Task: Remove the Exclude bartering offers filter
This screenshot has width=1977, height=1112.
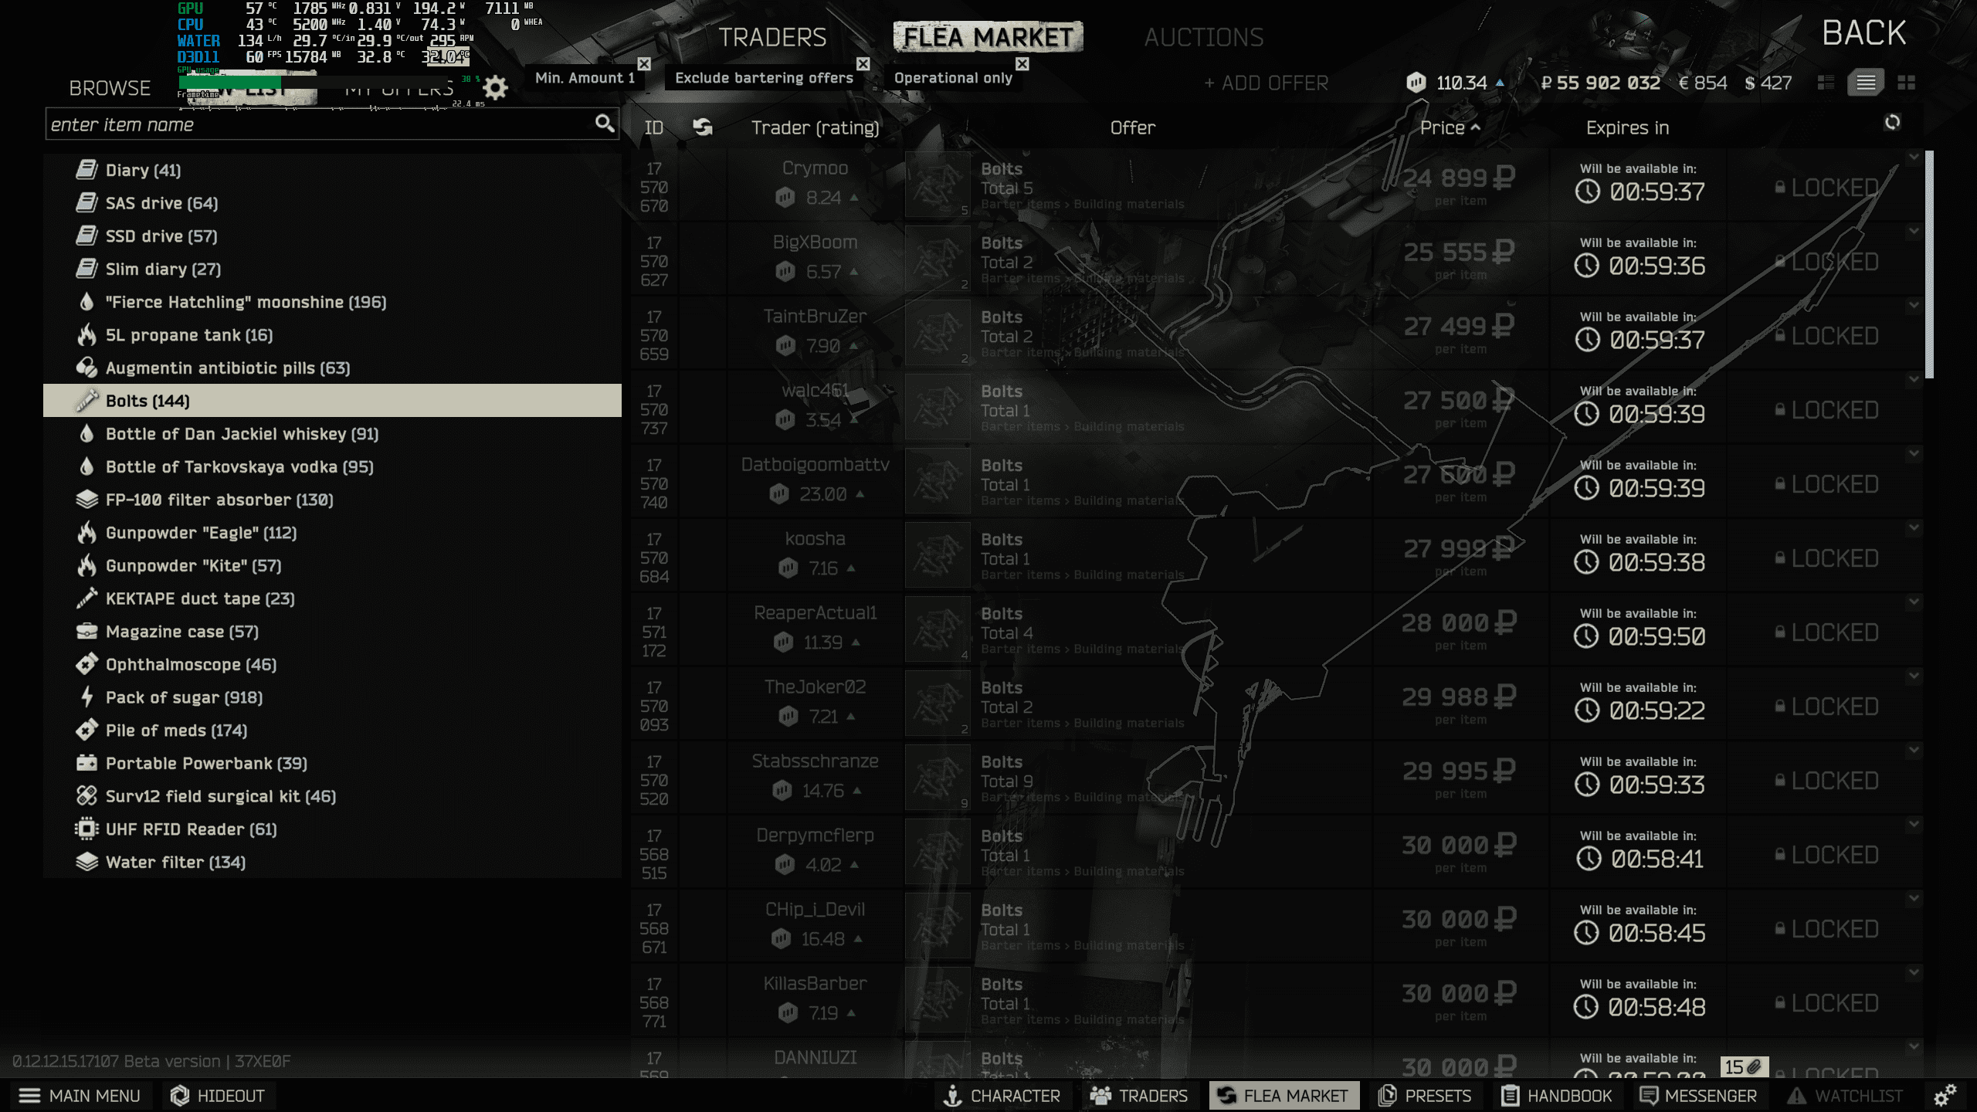Action: (x=863, y=64)
